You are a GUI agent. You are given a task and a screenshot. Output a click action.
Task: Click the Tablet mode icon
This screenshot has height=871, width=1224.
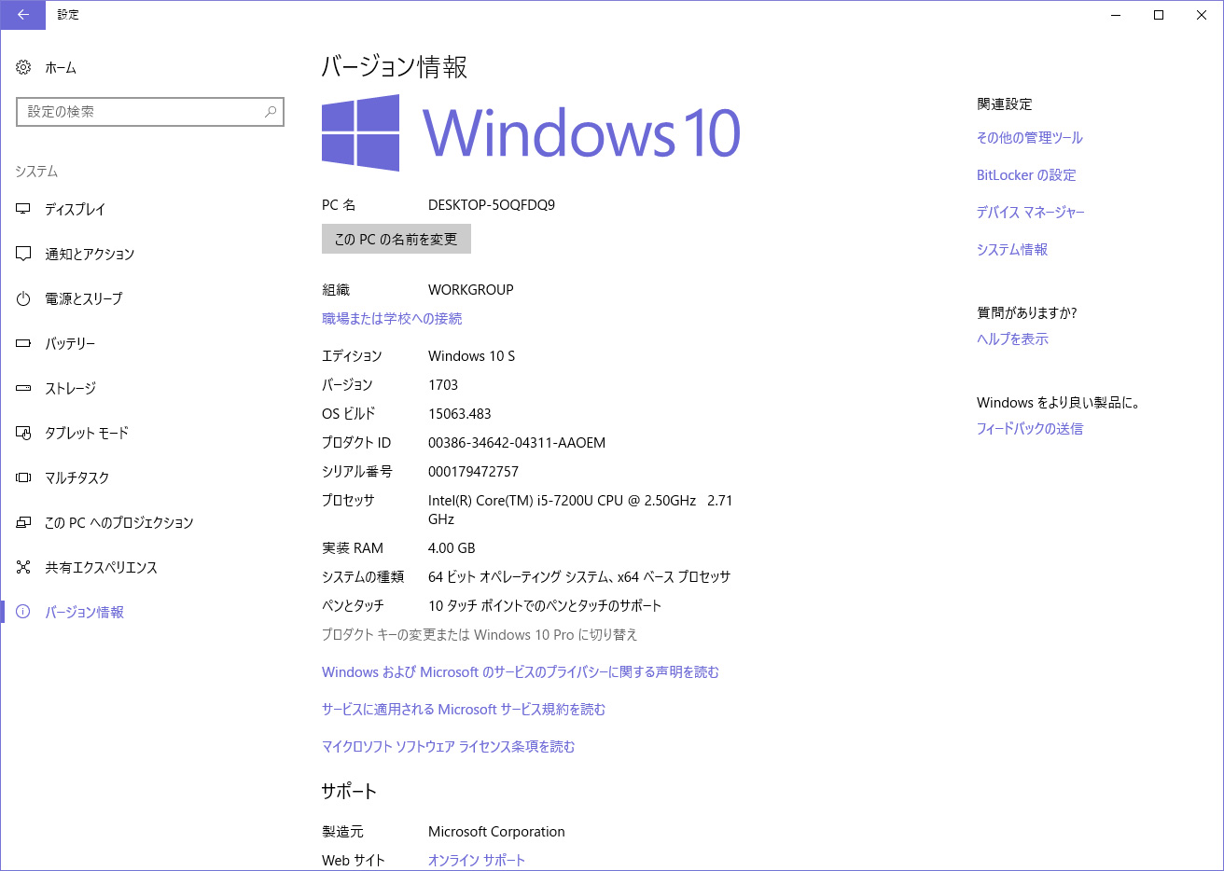point(23,433)
